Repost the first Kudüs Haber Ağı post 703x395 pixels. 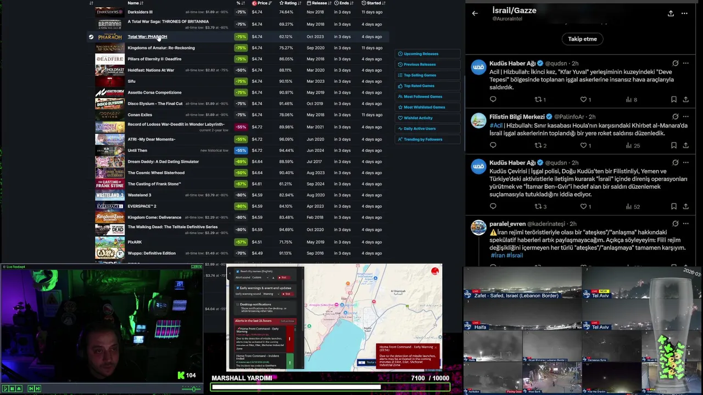click(x=540, y=99)
